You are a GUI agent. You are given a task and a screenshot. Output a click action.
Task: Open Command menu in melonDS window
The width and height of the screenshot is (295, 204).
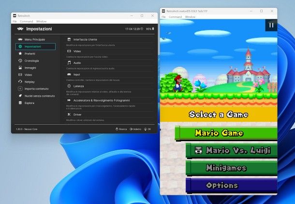(175, 17)
